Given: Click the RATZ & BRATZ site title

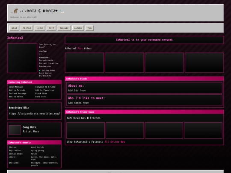Looking at the screenshot, I should pyautogui.click(x=39, y=11).
